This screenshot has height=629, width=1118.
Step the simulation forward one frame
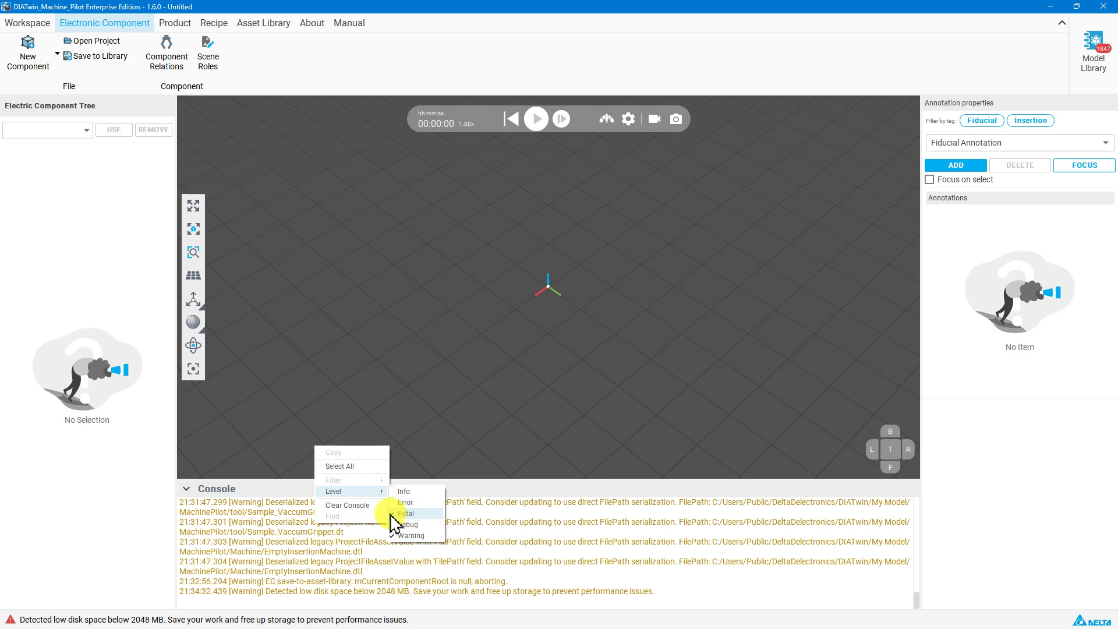click(561, 119)
